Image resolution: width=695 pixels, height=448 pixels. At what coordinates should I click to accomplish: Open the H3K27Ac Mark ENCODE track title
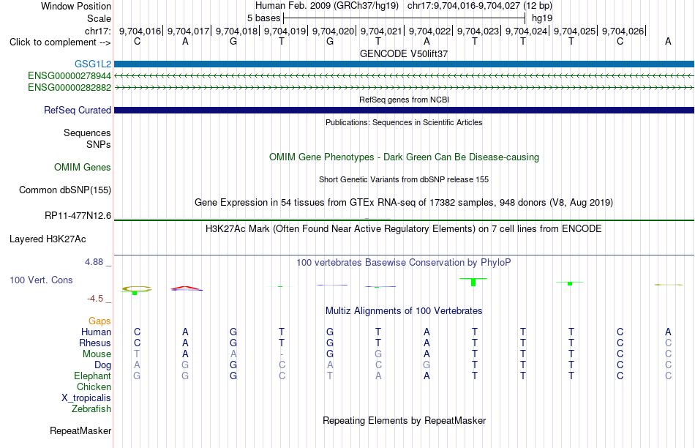point(404,229)
